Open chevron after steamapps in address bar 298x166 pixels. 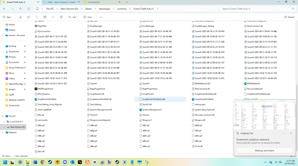114,9
